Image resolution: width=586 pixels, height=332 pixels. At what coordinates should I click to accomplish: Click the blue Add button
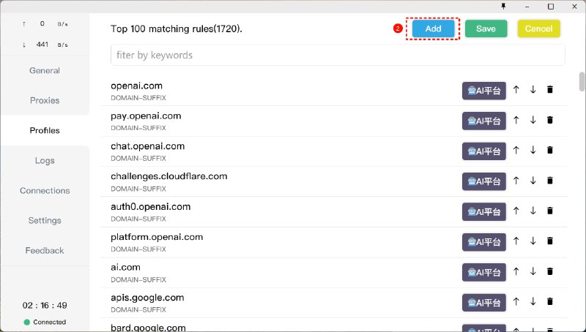pos(433,29)
